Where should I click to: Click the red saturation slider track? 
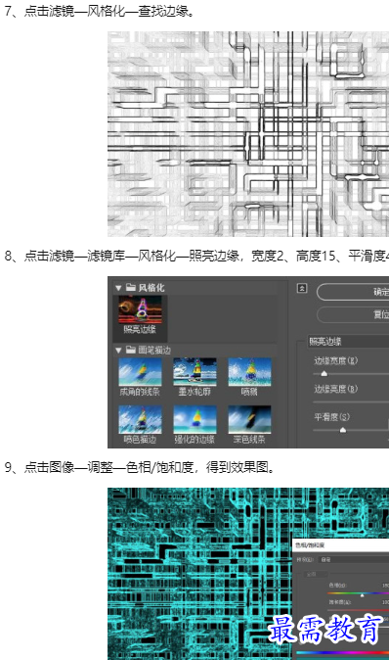(x=359, y=609)
